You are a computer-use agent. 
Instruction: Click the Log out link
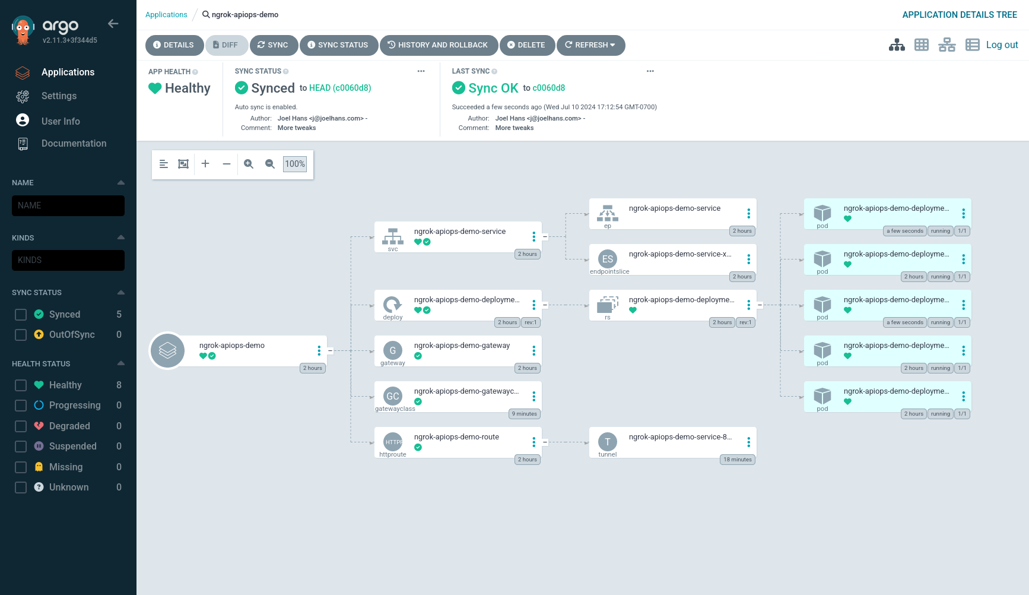1002,45
